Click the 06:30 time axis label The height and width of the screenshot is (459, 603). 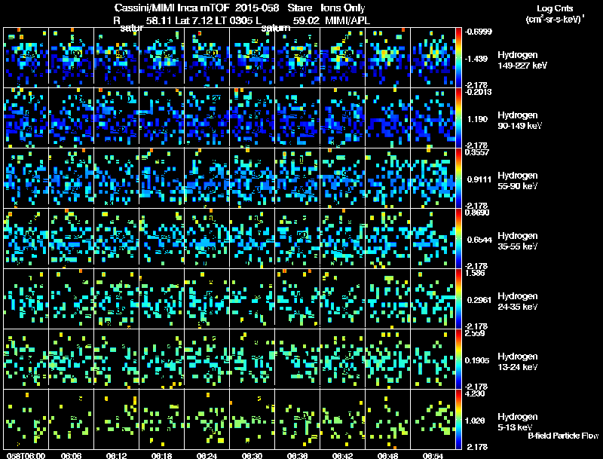point(252,455)
